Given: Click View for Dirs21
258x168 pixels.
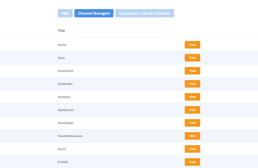Looking at the screenshot, I should (x=192, y=149).
